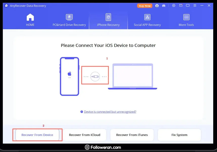Click the user account avatar icon
217x152 pixels.
(157, 6)
